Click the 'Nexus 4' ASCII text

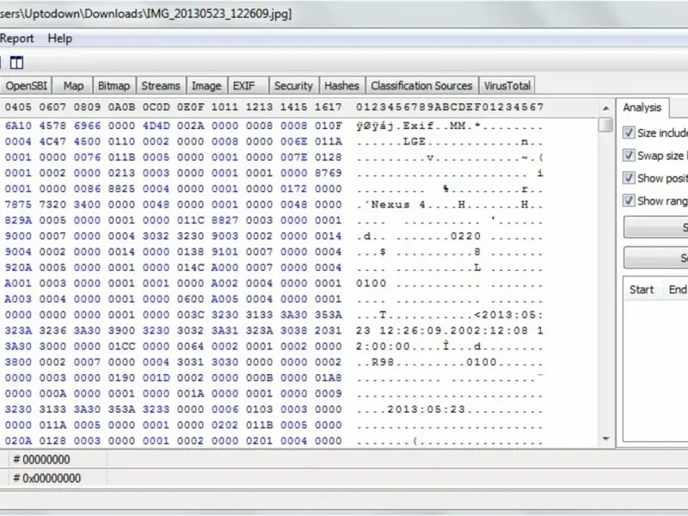pyautogui.click(x=398, y=205)
